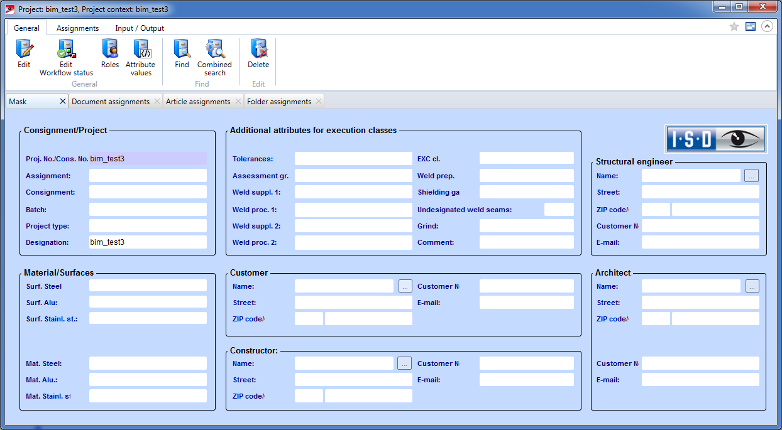Viewport: 782px width, 430px height.
Task: Click the window layout icon beside the star
Action: [x=750, y=26]
